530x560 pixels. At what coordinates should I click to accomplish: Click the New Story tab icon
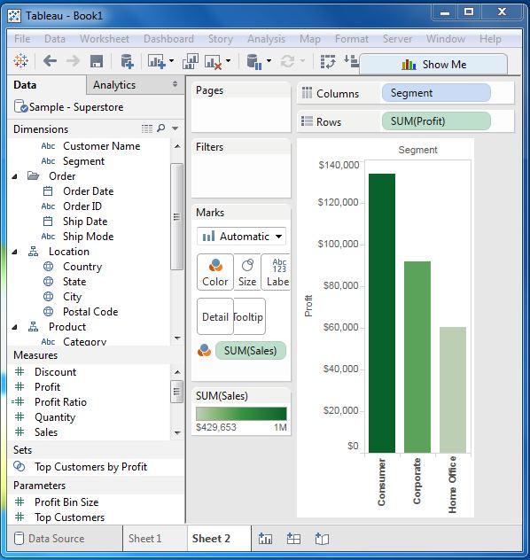322,538
